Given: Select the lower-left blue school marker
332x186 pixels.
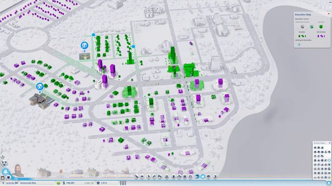Looking at the screenshot, I should [x=39, y=86].
